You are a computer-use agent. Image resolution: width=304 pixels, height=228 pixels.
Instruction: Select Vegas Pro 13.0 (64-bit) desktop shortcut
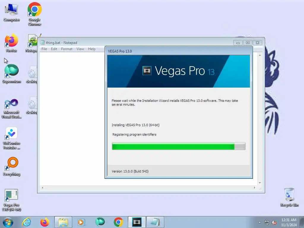point(12,200)
